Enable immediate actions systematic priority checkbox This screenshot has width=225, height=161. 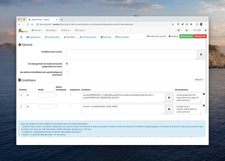coord(67,72)
